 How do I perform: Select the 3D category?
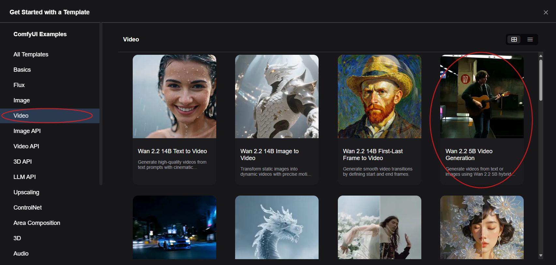pos(50,238)
